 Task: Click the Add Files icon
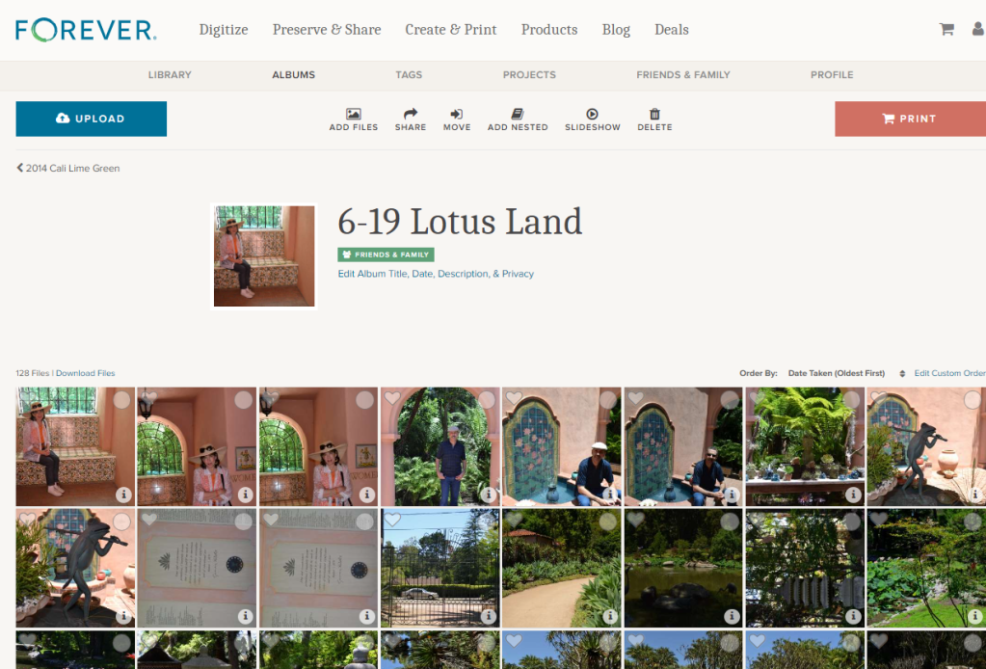coord(353,115)
